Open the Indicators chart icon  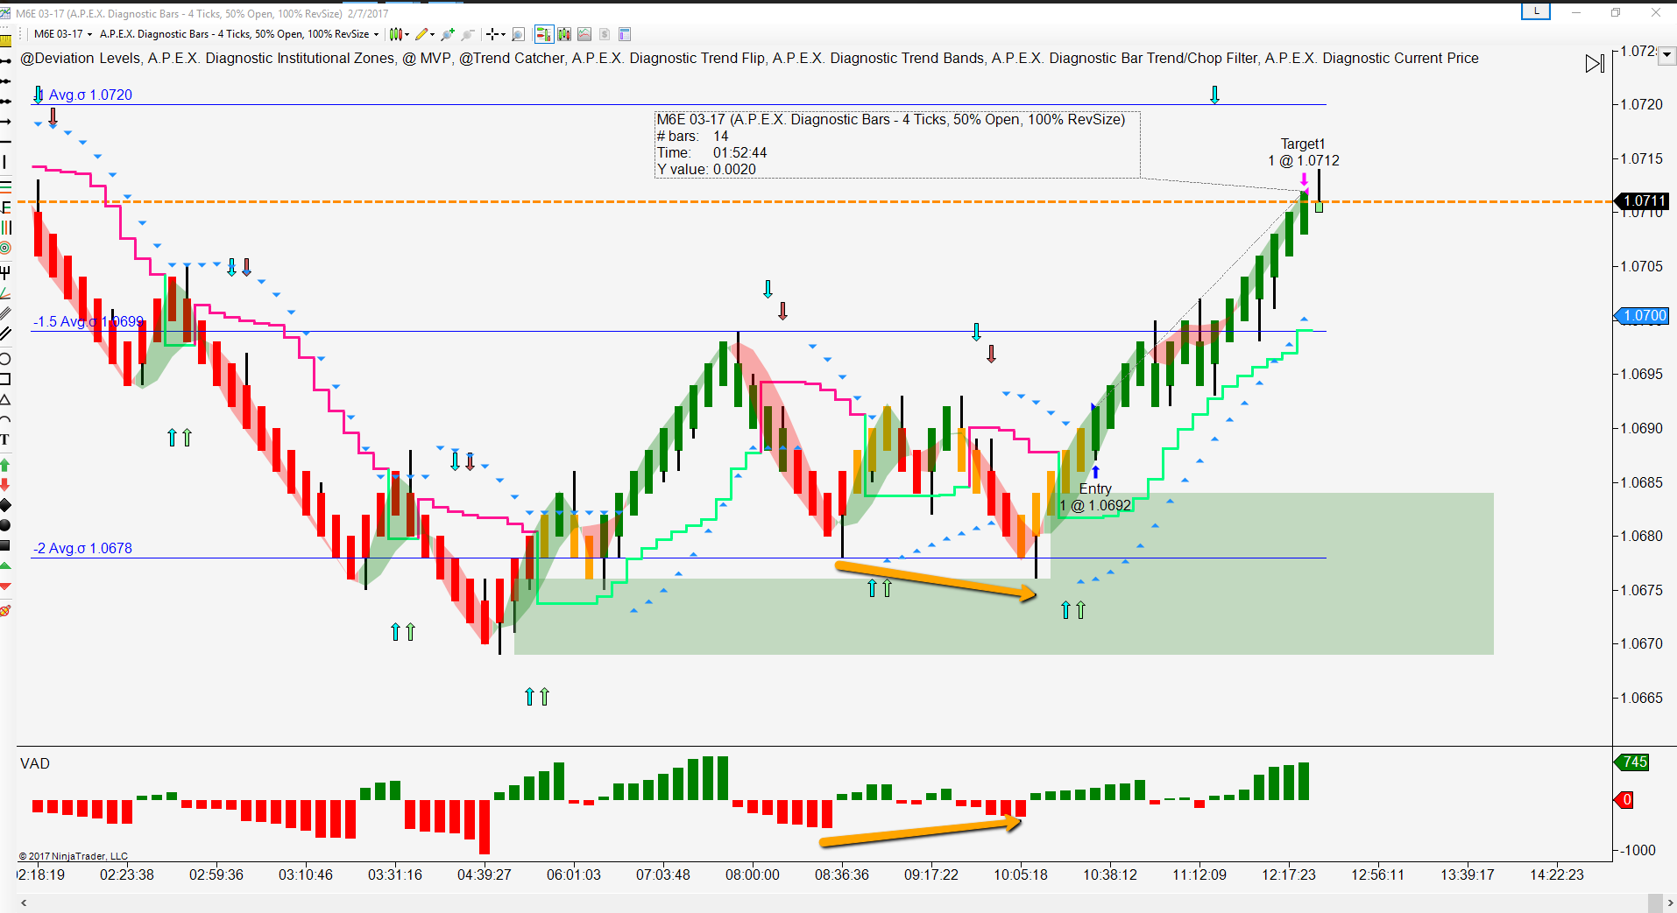click(584, 34)
